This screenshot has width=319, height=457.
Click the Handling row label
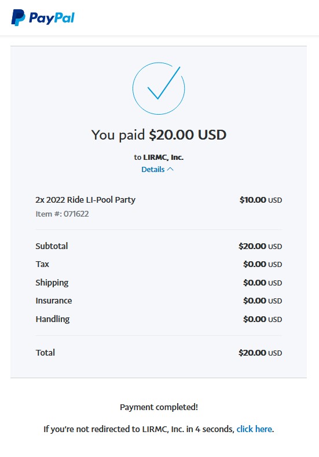53,319
